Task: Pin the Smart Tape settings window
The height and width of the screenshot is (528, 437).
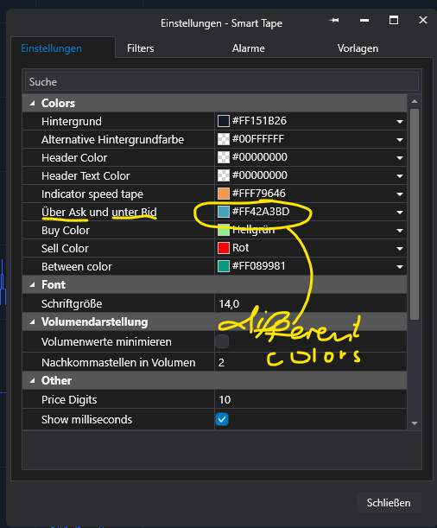Action: coord(333,21)
